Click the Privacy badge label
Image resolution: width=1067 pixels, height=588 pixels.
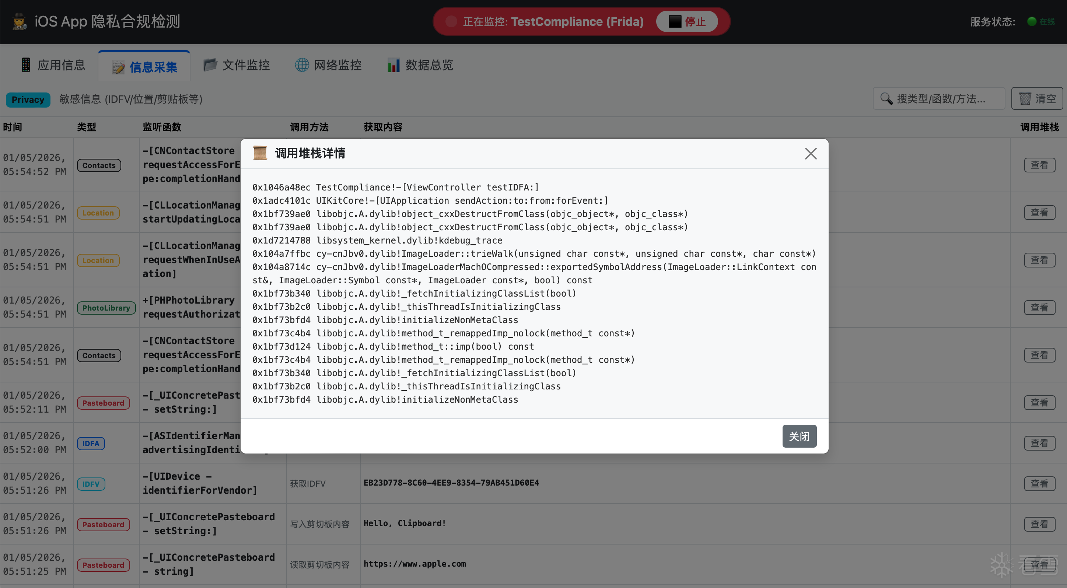coord(28,99)
